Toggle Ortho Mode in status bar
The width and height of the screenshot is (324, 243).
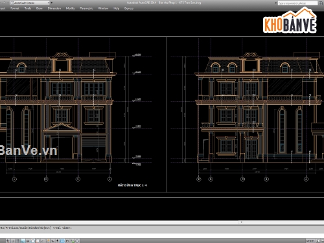click(23, 241)
